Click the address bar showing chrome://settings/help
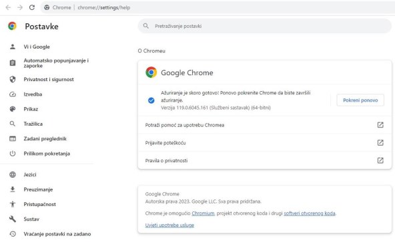This screenshot has height=242, width=395. click(x=217, y=7)
